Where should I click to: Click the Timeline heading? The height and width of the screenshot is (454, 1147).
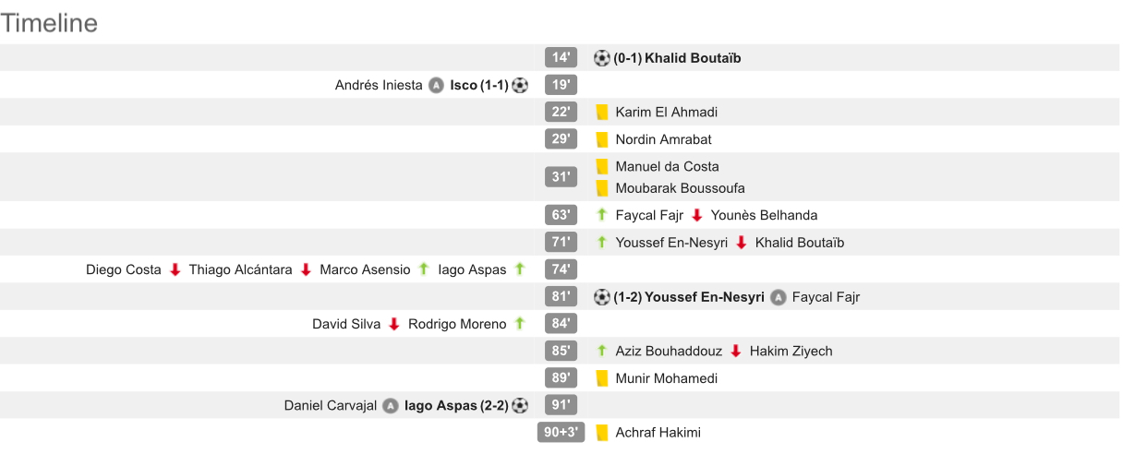[x=49, y=23]
